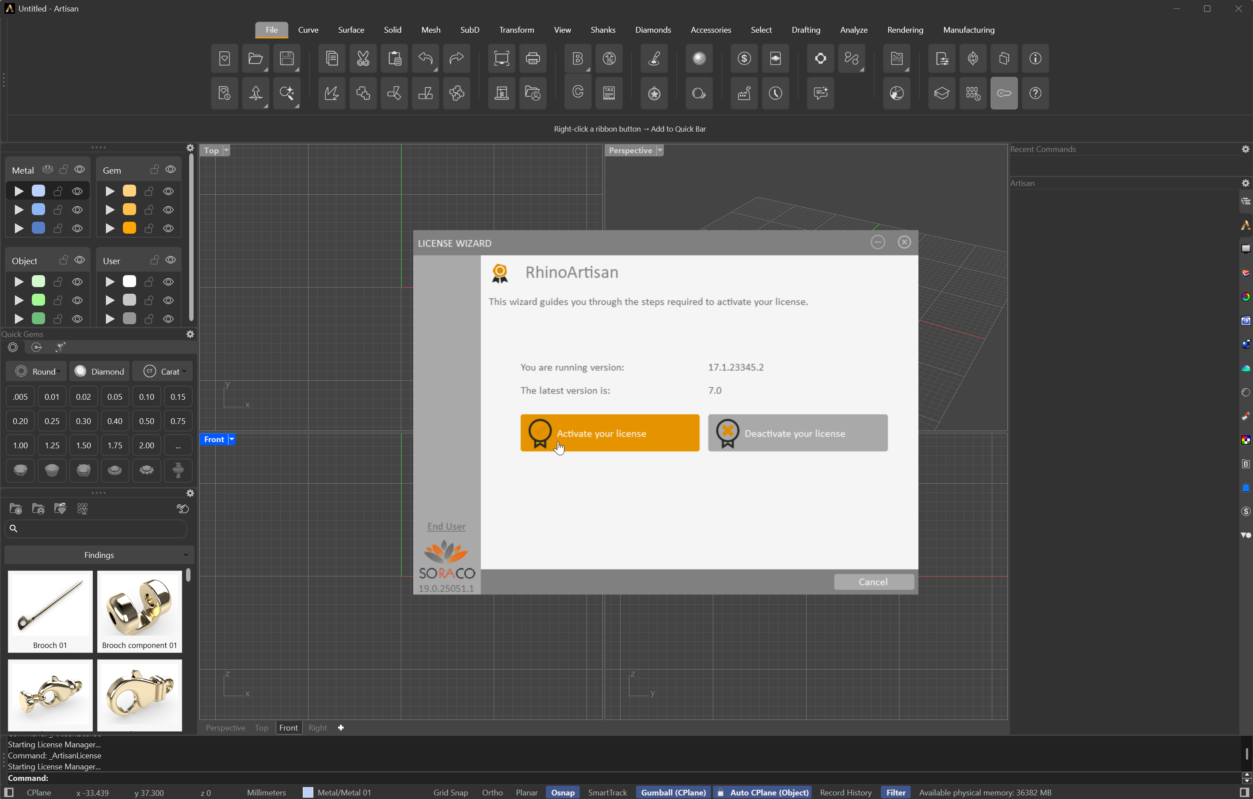The width and height of the screenshot is (1253, 799).
Task: Click the Redo arrow icon
Action: pyautogui.click(x=457, y=58)
